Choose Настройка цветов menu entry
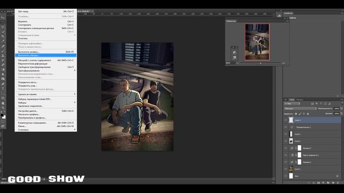The image size is (344, 193). 46,111
